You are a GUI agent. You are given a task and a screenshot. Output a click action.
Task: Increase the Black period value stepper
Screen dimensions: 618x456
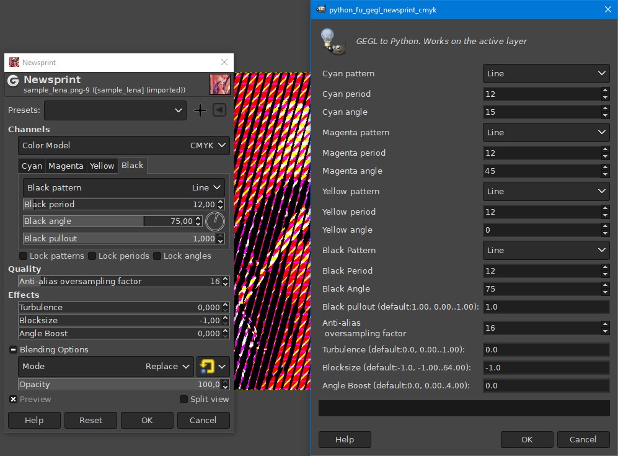pyautogui.click(x=221, y=202)
